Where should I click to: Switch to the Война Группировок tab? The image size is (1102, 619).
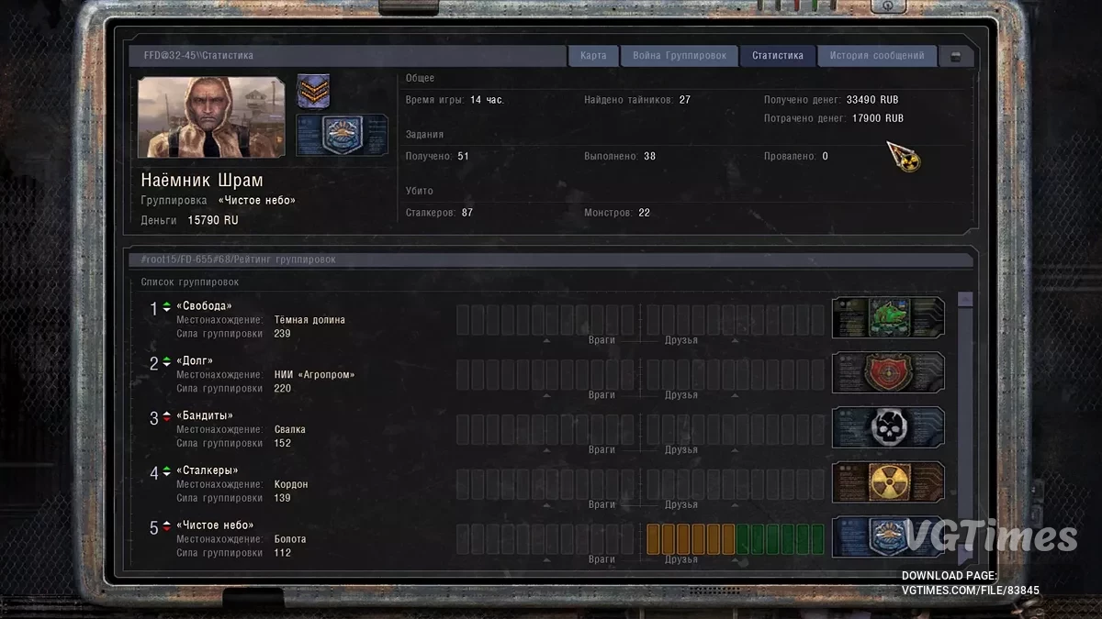point(679,56)
